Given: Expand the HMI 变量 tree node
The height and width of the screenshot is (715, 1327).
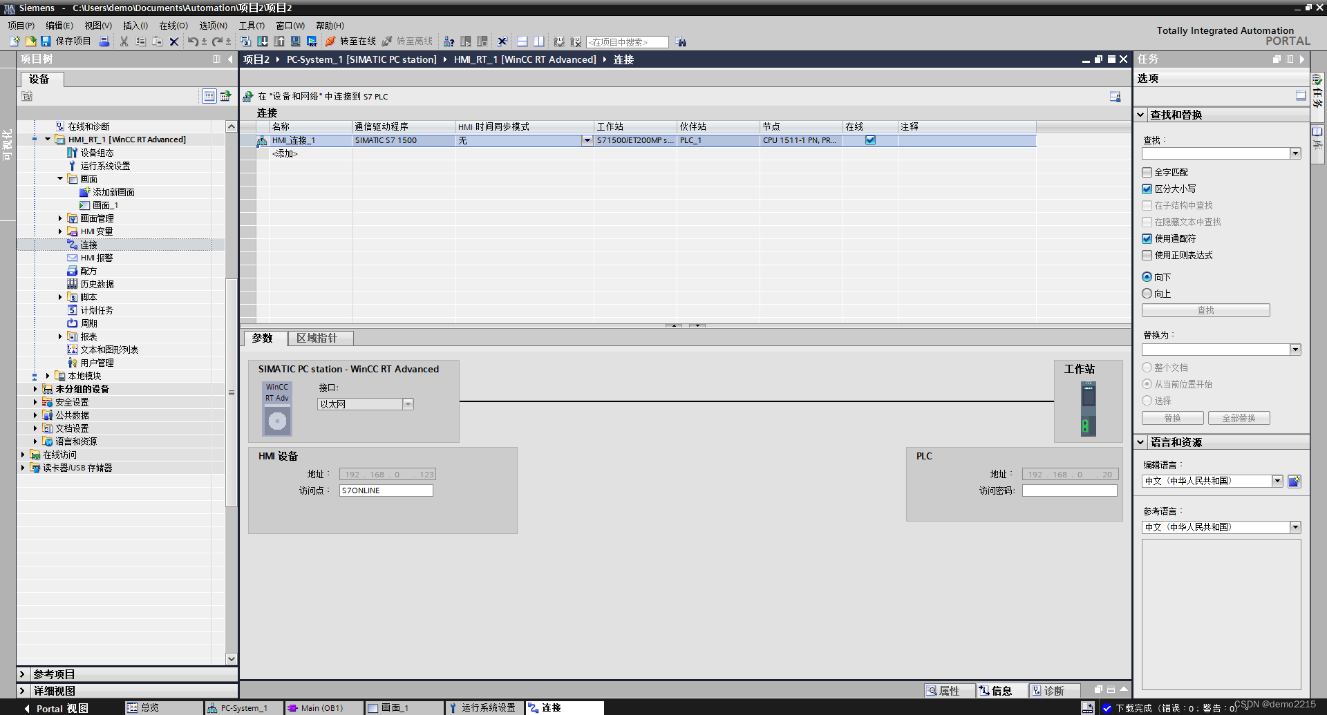Looking at the screenshot, I should click(60, 231).
